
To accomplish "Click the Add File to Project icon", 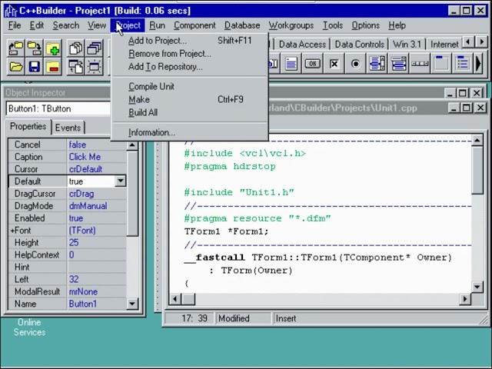I will pyautogui.click(x=52, y=49).
